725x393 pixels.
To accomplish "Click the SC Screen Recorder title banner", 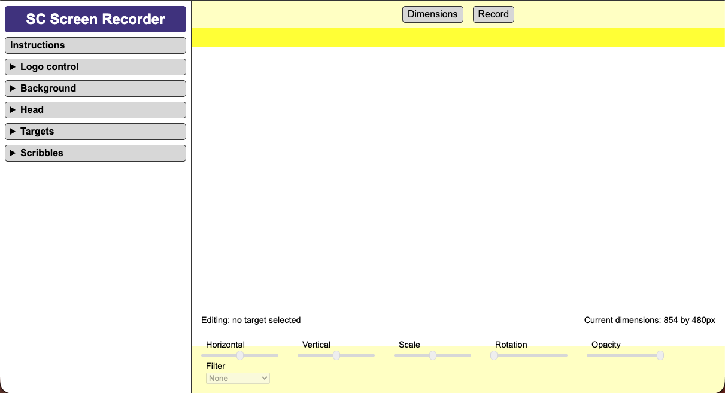I will tap(95, 19).
